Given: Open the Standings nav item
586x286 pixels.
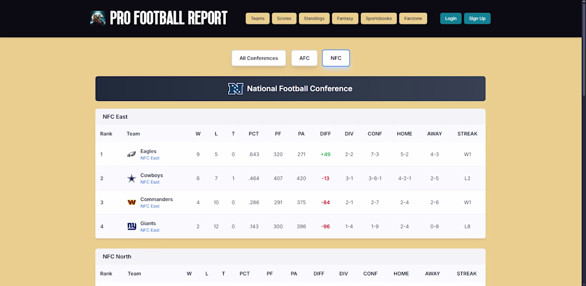Looking at the screenshot, I should click(x=314, y=19).
